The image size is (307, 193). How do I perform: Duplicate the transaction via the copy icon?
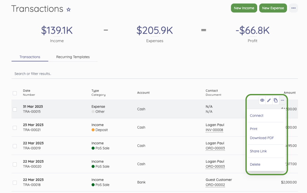276,100
